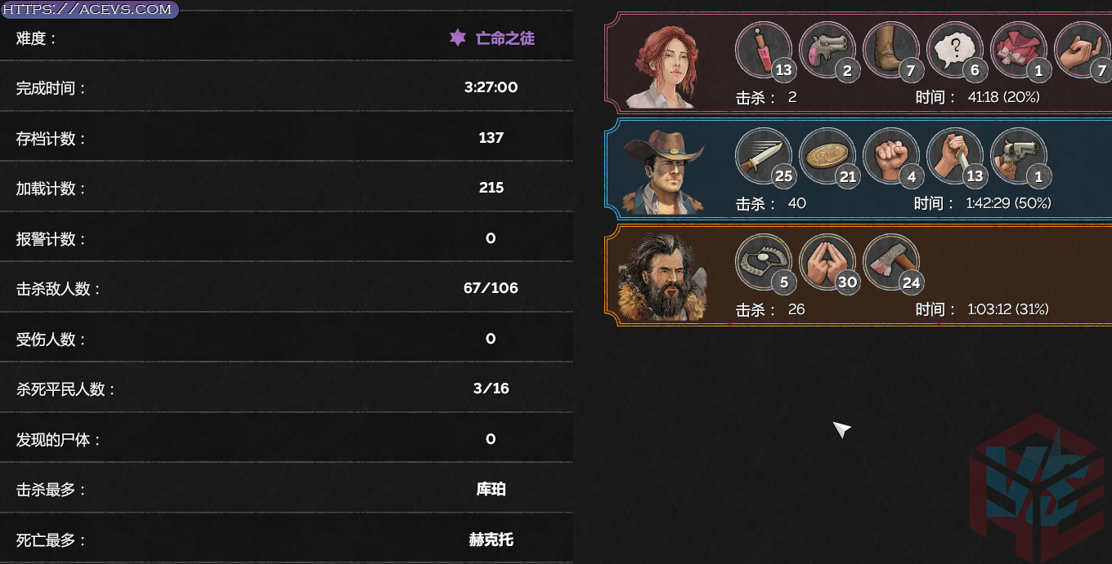Click the revolver in hand icon
The height and width of the screenshot is (564, 1112).
pos(1019,157)
